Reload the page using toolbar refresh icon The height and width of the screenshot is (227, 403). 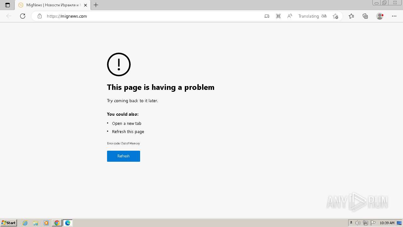coord(23,16)
